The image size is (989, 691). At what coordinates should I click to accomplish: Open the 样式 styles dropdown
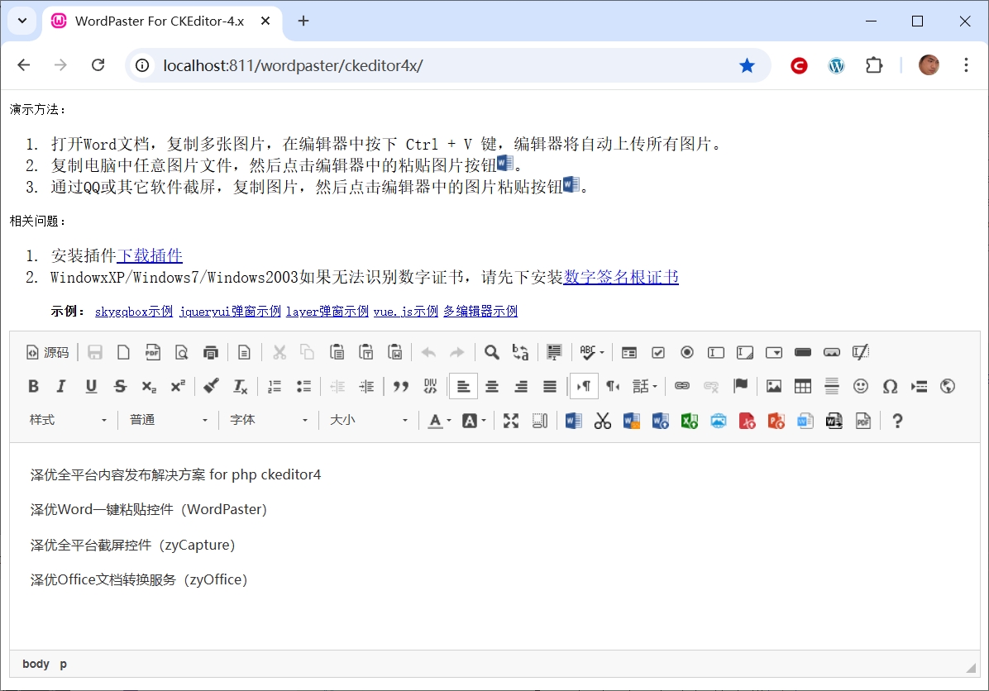coord(68,420)
